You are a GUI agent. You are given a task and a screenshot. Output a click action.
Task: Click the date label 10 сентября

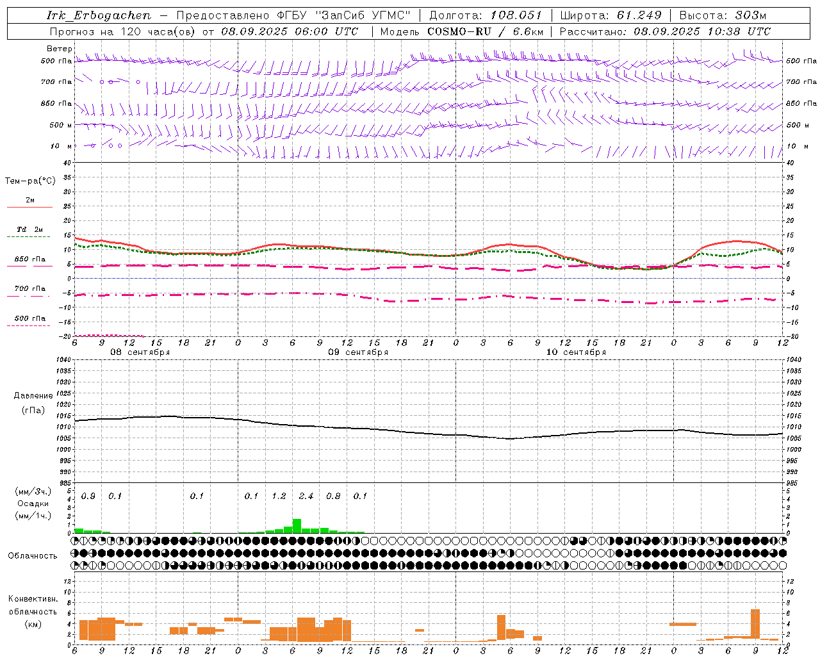(x=576, y=352)
